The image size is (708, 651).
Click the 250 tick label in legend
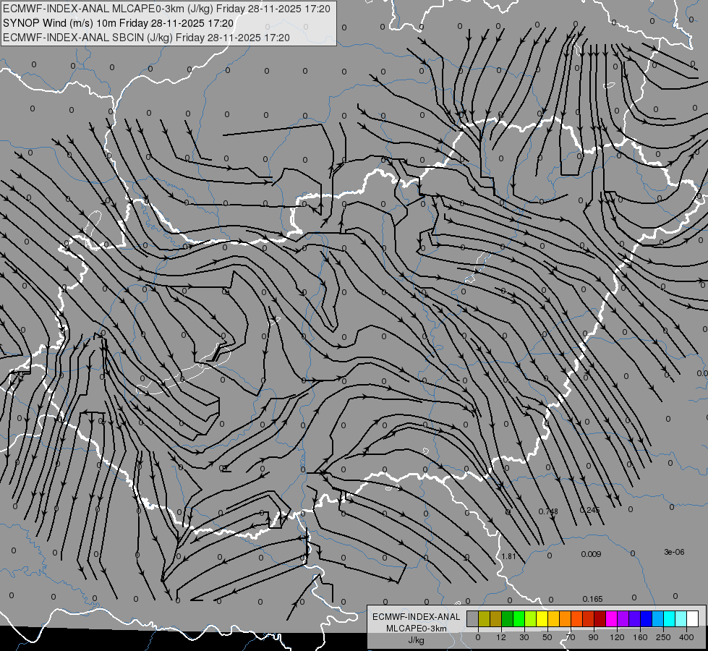(663, 637)
